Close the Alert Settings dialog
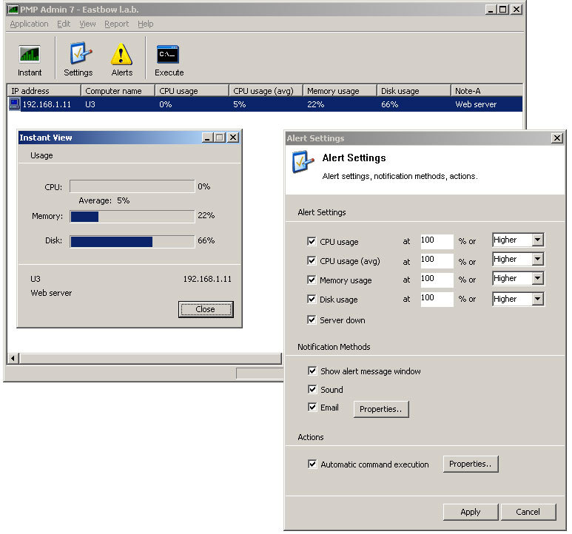The height and width of the screenshot is (534, 572). (x=556, y=138)
